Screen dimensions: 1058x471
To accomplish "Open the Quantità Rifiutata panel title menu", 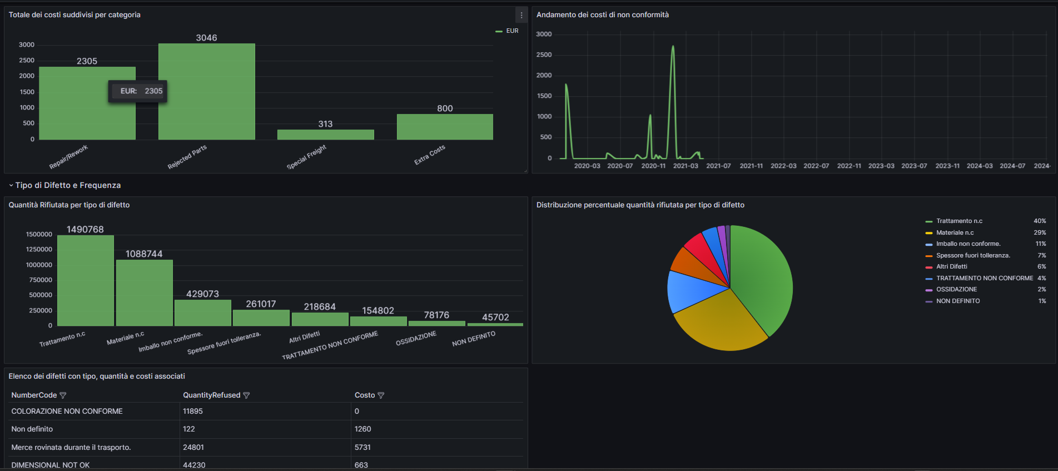I will click(69, 205).
